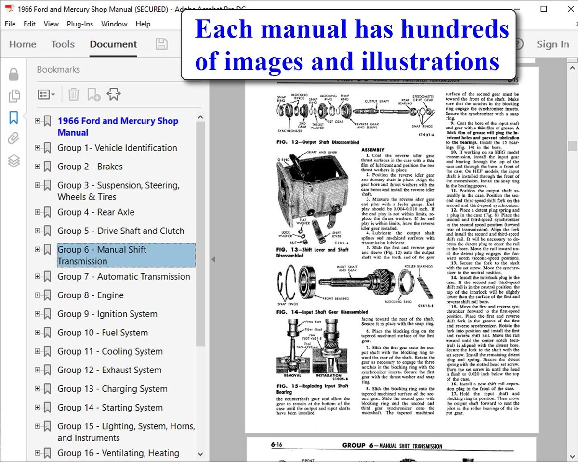Select 'Group 10 - Fuel System' bookmark
The image size is (578, 462).
[103, 333]
